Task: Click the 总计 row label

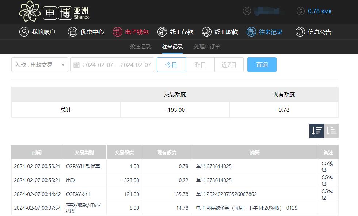Action: [66, 110]
